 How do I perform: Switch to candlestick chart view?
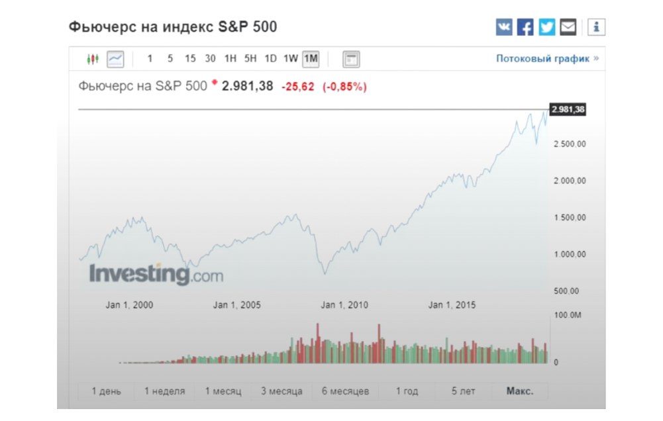pos(93,58)
